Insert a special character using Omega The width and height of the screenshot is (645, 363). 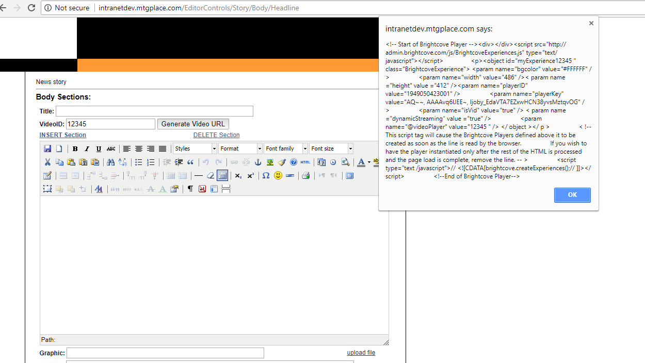[x=266, y=175]
